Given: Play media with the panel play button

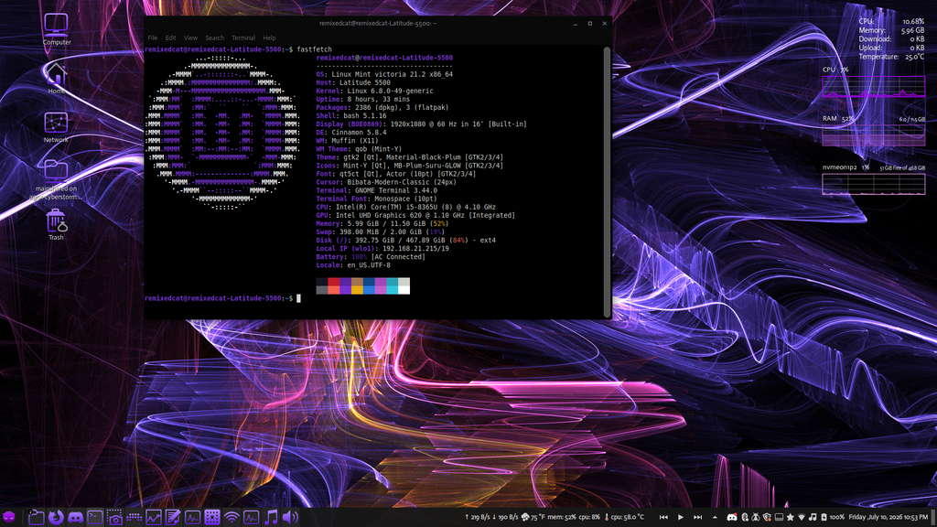Looking at the screenshot, I should [681, 517].
